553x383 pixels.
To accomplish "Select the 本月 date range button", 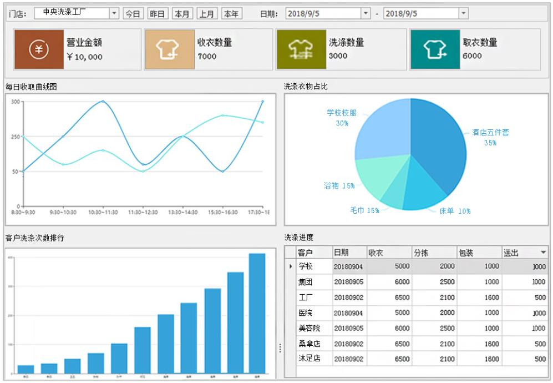I will point(182,14).
